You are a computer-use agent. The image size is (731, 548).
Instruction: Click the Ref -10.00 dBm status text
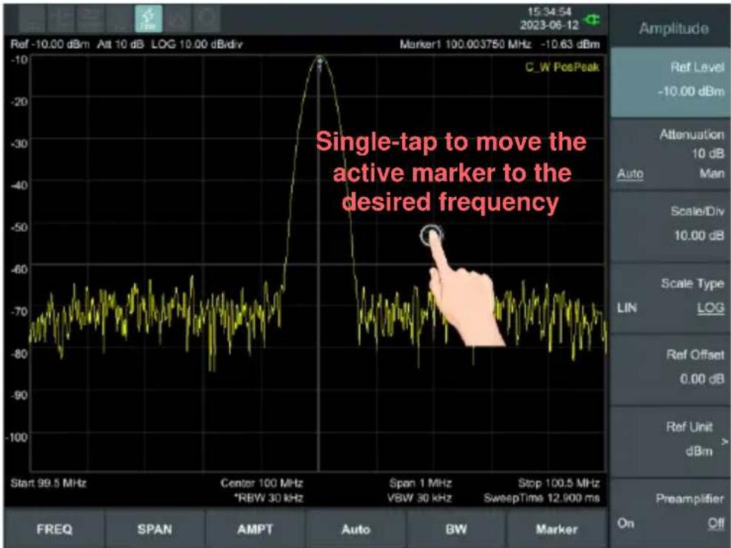50,44
